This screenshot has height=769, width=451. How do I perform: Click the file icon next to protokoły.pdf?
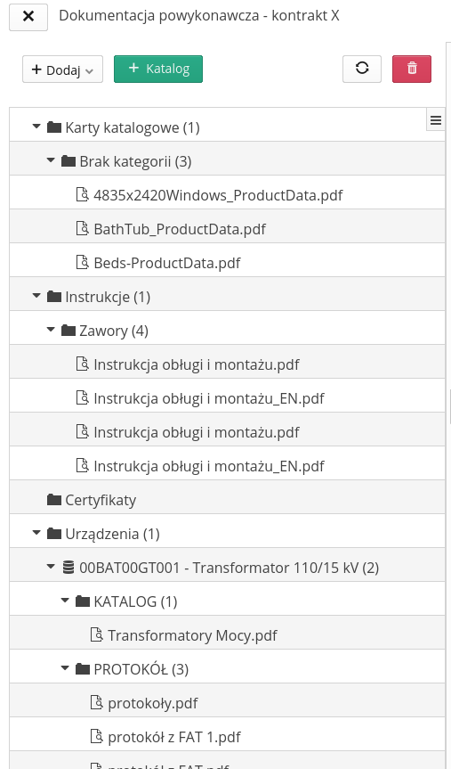96,703
